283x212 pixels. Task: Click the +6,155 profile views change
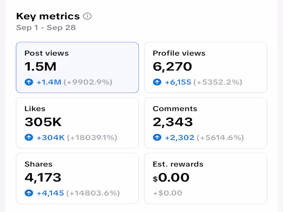coord(178,82)
